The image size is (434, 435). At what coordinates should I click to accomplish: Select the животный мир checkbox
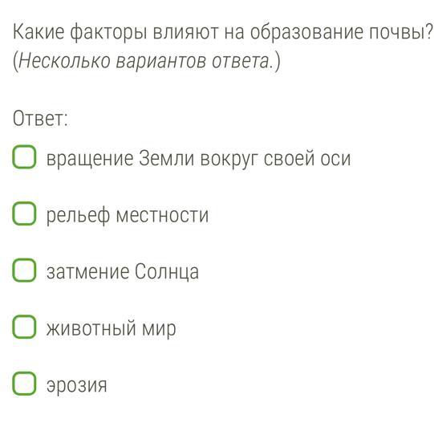pyautogui.click(x=24, y=327)
